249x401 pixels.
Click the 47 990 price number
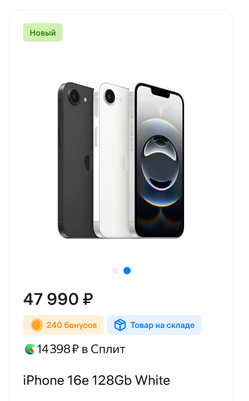click(x=51, y=299)
